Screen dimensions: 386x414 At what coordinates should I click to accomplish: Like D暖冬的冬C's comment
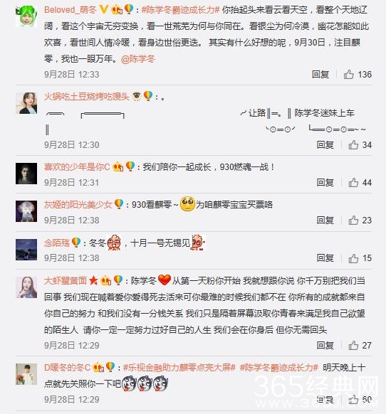point(353,400)
